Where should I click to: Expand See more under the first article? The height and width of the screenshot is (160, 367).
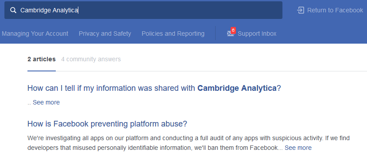point(46,102)
